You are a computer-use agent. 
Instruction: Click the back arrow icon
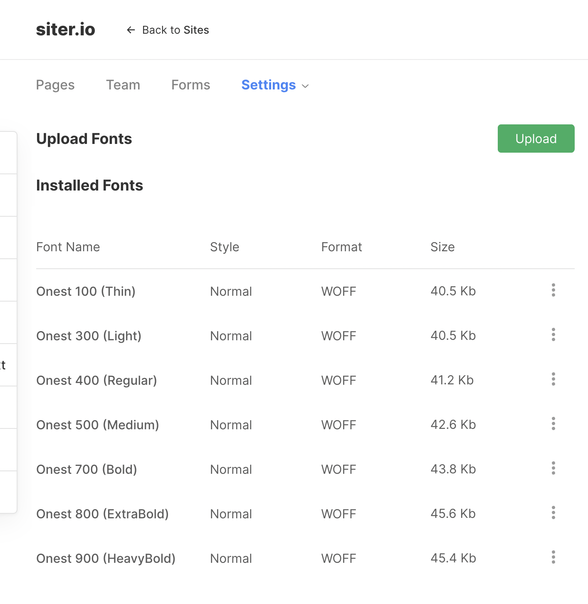click(x=131, y=30)
